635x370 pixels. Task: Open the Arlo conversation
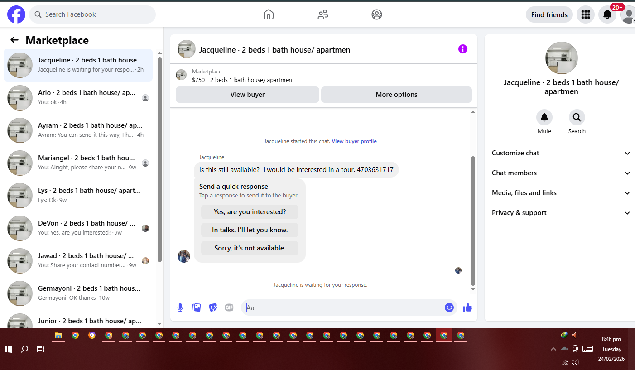78,98
